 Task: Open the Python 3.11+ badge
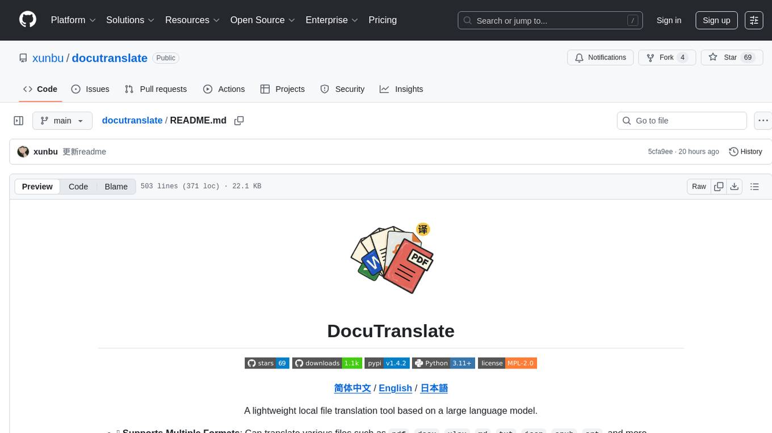[x=443, y=363]
